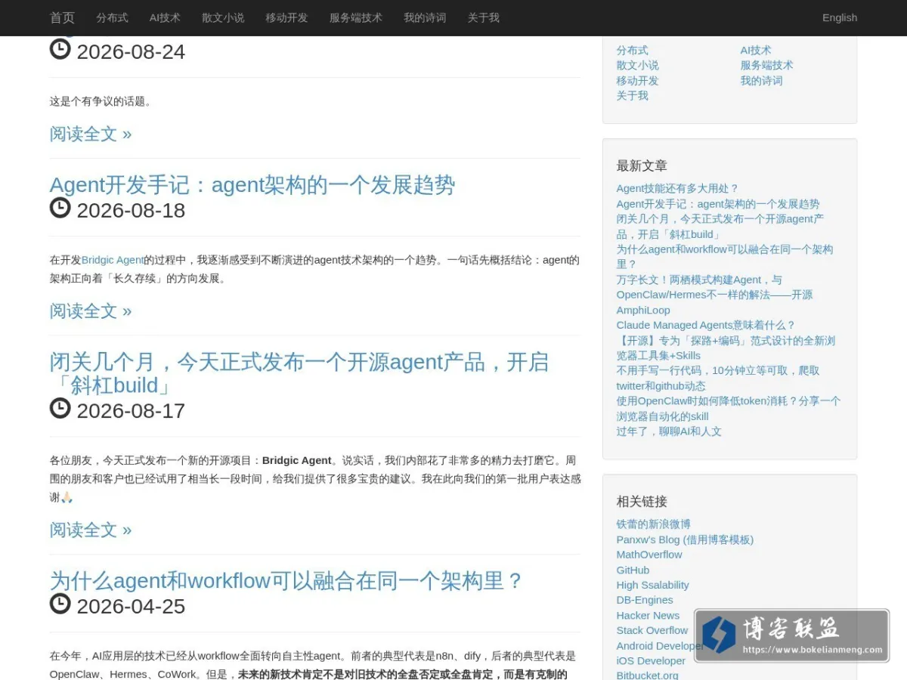907x680 pixels.
Task: Click the clock icon beside 2026-08-18
Action: (x=60, y=208)
